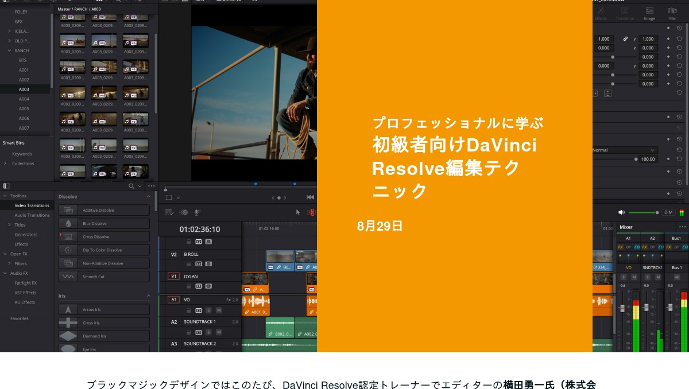Select Audio Transitions in Toolbox
The image size is (689, 389).
(x=32, y=215)
